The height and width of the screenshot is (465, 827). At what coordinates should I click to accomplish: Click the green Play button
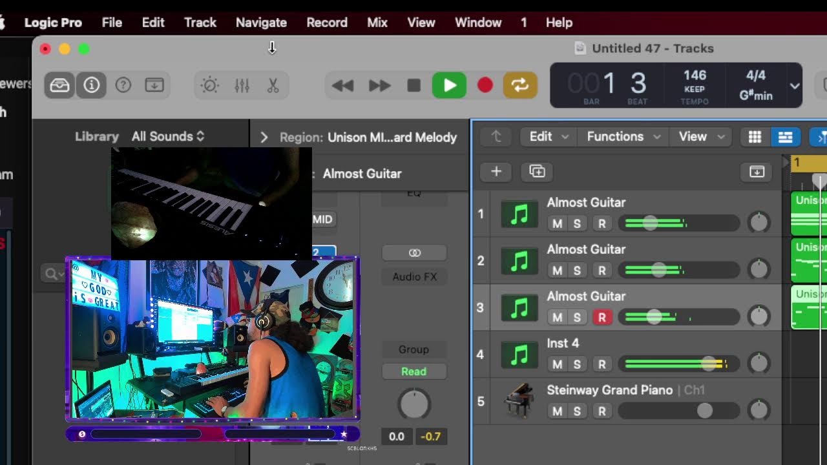click(450, 85)
